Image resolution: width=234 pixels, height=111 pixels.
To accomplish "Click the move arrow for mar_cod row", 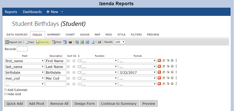I will pos(176,78).
